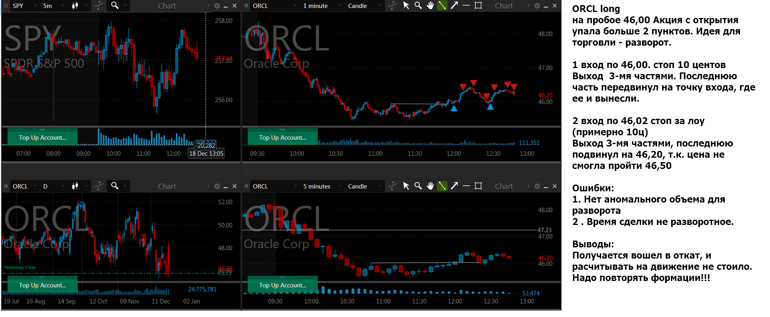The image size is (770, 317).
Task: Select the green trend line tool in 1 minute chart
Action: pyautogui.click(x=442, y=6)
